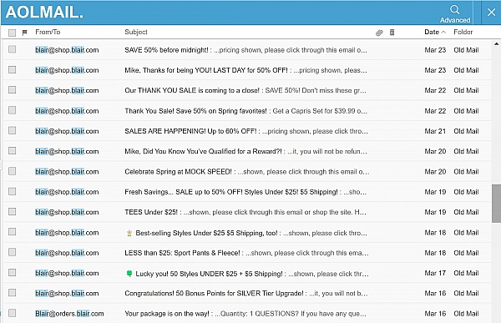Viewport: 501px width, 323px height.
Task: Check the 'Congratulations! 50 Bonus Points' email
Action: pyautogui.click(x=13, y=293)
